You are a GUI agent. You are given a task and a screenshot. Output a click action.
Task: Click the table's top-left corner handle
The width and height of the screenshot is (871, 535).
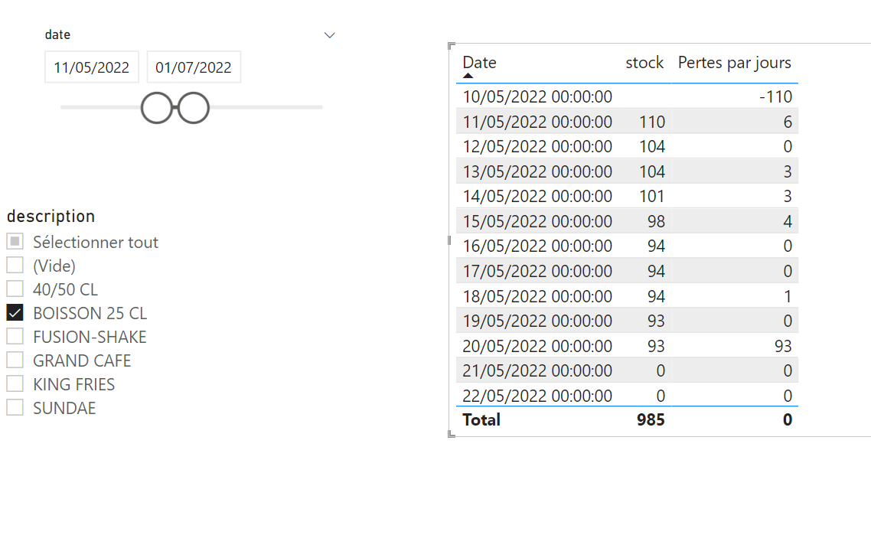coord(451,46)
